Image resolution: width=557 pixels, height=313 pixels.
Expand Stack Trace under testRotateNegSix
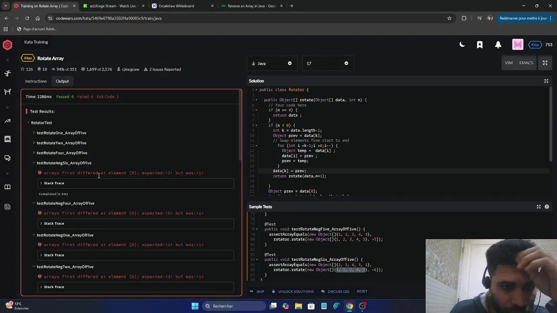pos(136,183)
